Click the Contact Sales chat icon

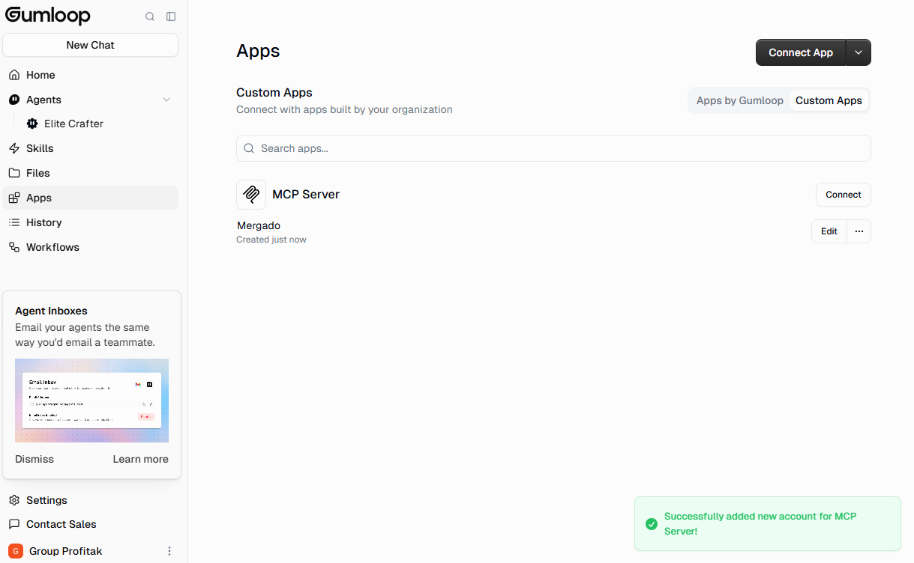click(14, 524)
